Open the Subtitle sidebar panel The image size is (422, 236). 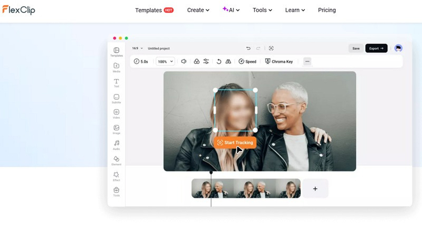117,99
